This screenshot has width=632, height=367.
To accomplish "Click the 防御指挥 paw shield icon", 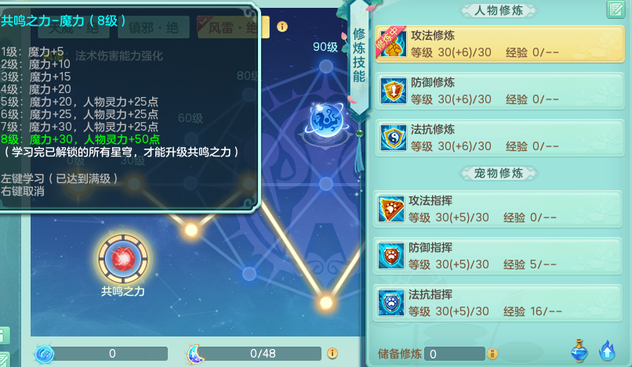I will tap(391, 256).
